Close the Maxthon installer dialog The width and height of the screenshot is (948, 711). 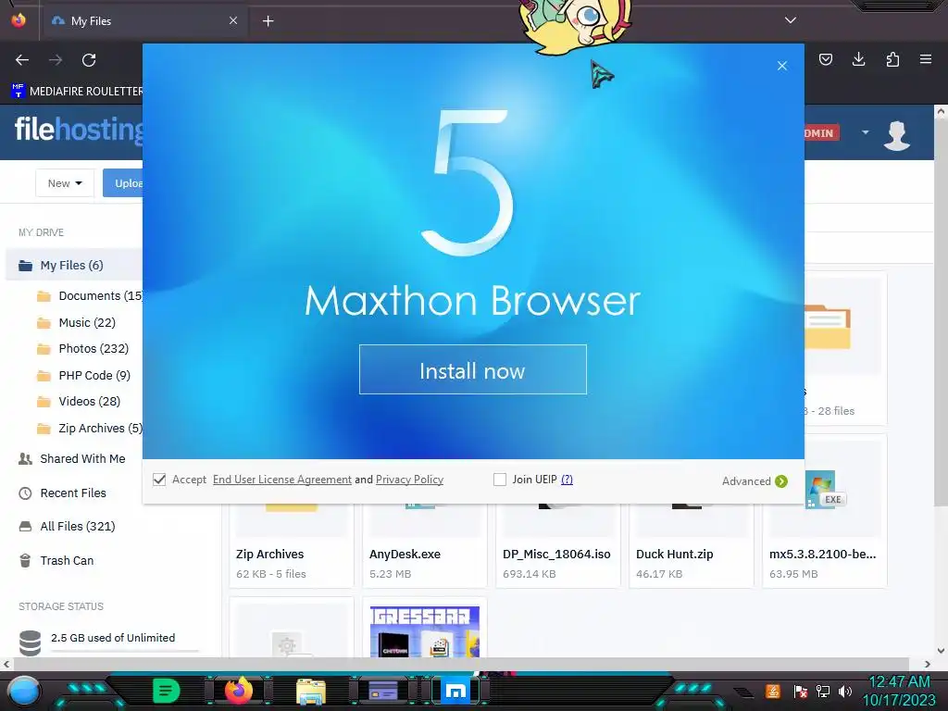(781, 66)
